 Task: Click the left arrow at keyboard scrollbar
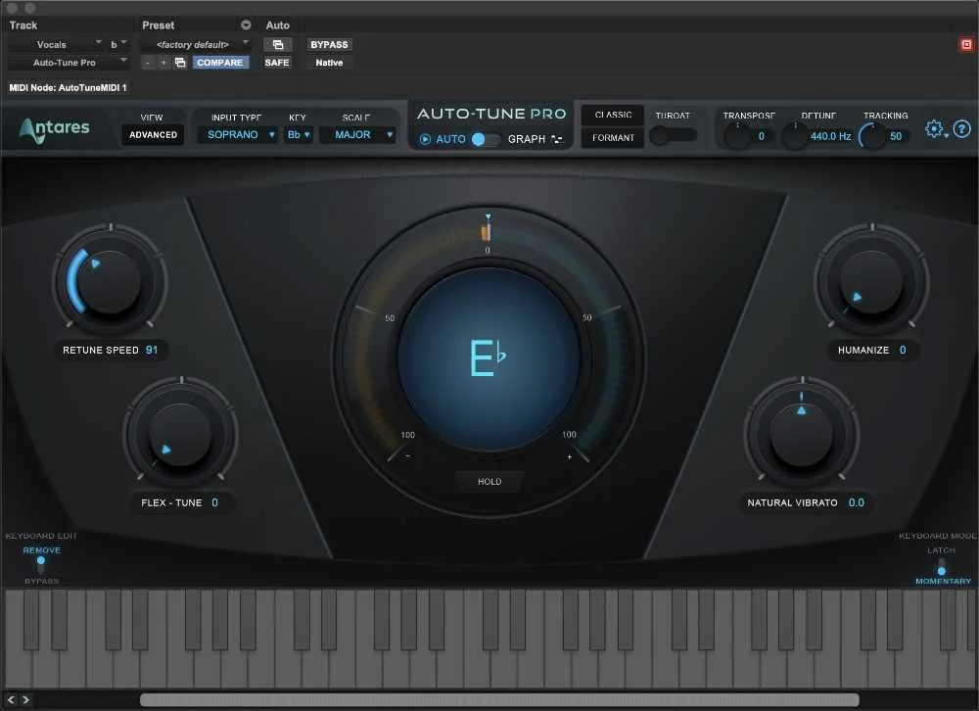pyautogui.click(x=11, y=700)
